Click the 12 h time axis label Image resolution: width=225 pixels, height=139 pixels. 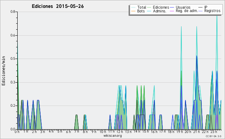(x=120, y=132)
